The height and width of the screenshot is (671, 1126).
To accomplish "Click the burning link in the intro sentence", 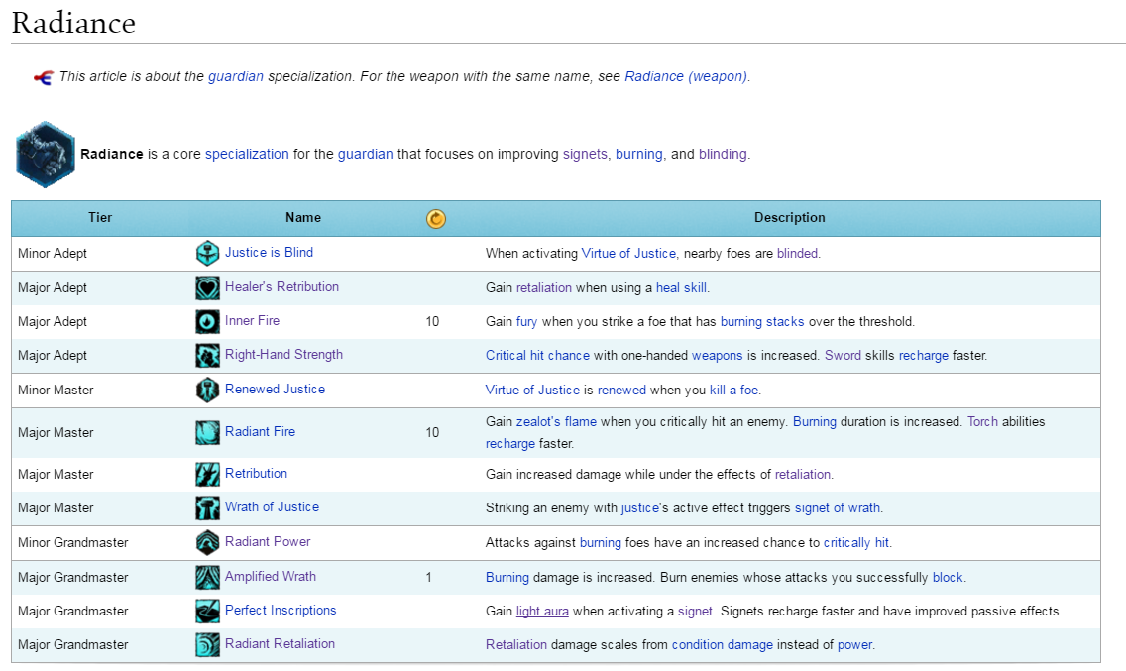I will pyautogui.click(x=639, y=154).
